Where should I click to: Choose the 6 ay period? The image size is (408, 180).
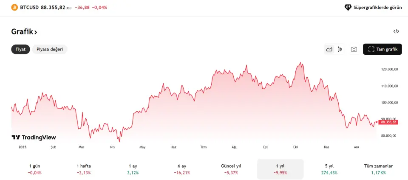[x=182, y=169]
